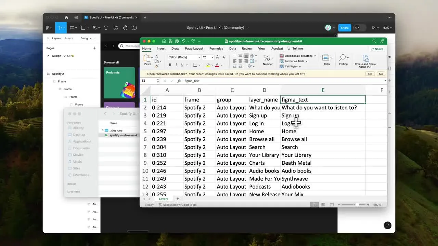This screenshot has width=438, height=246.
Task: Toggle Italic formatting in Excel ribbon
Action: click(176, 65)
